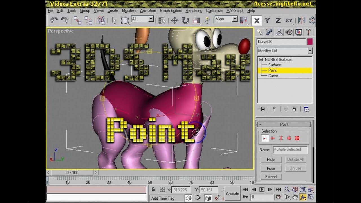361x203 pixels.
Task: Toggle the Selection Lock padlock
Action: point(153,189)
